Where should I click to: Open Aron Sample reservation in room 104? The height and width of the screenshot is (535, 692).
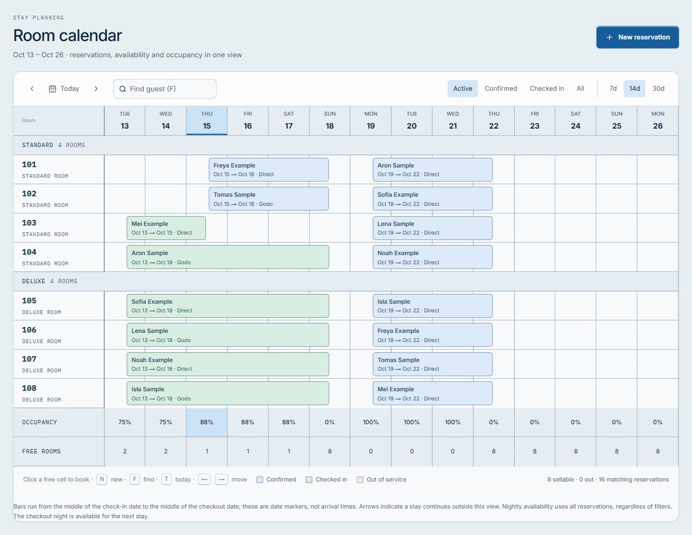point(228,257)
